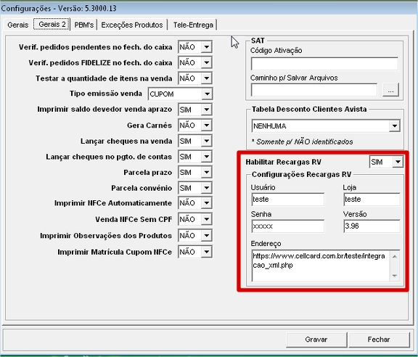This screenshot has width=418, height=357.
Task: Open the Tele-Entrega tab
Action: point(193,25)
